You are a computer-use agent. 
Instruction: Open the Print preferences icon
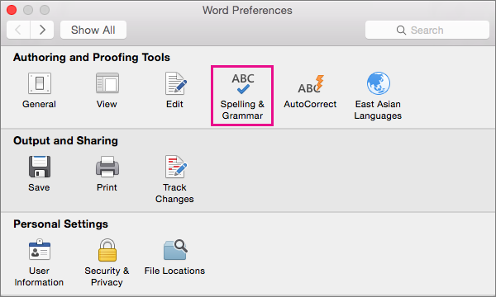107,167
